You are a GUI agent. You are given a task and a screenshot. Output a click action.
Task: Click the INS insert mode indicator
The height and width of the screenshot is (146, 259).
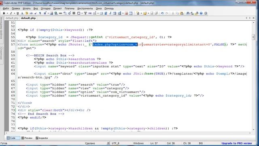coord(201,143)
